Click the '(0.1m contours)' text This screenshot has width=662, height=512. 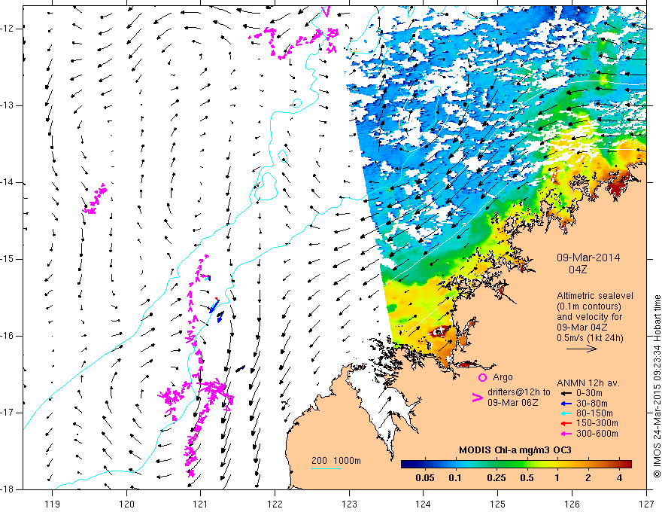click(589, 306)
